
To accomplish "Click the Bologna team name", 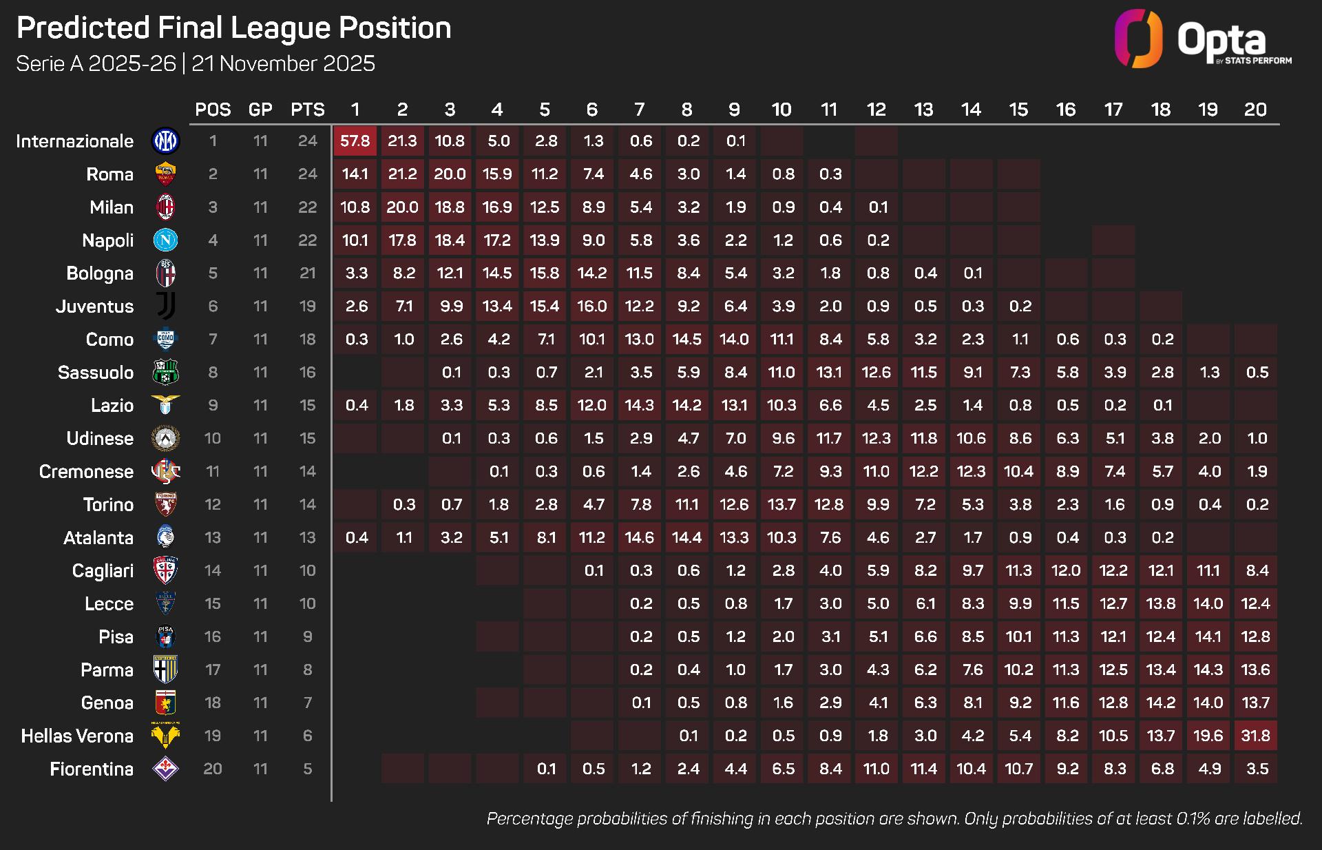I will coord(100,273).
